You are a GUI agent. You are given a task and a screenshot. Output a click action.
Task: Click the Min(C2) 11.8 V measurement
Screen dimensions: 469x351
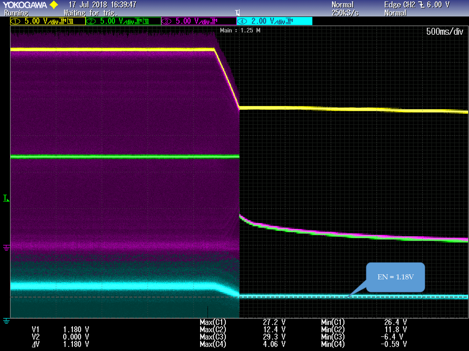[x=364, y=330]
